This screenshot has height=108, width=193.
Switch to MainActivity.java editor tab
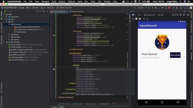coord(78,11)
